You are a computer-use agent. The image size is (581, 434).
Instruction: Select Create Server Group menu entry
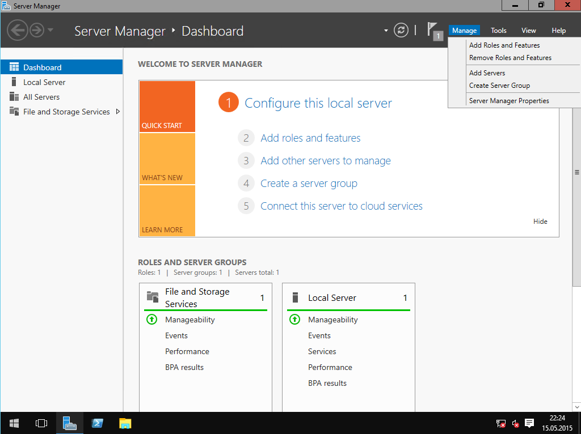(x=499, y=86)
